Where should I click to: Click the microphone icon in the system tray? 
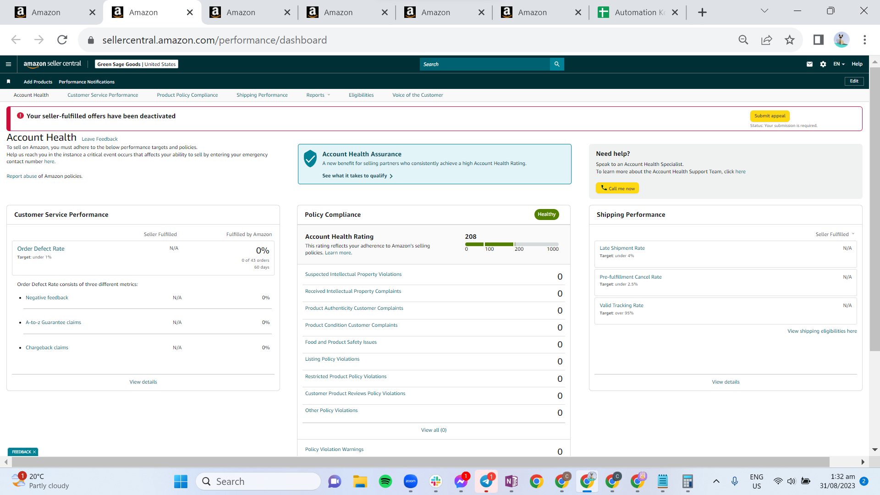click(735, 481)
